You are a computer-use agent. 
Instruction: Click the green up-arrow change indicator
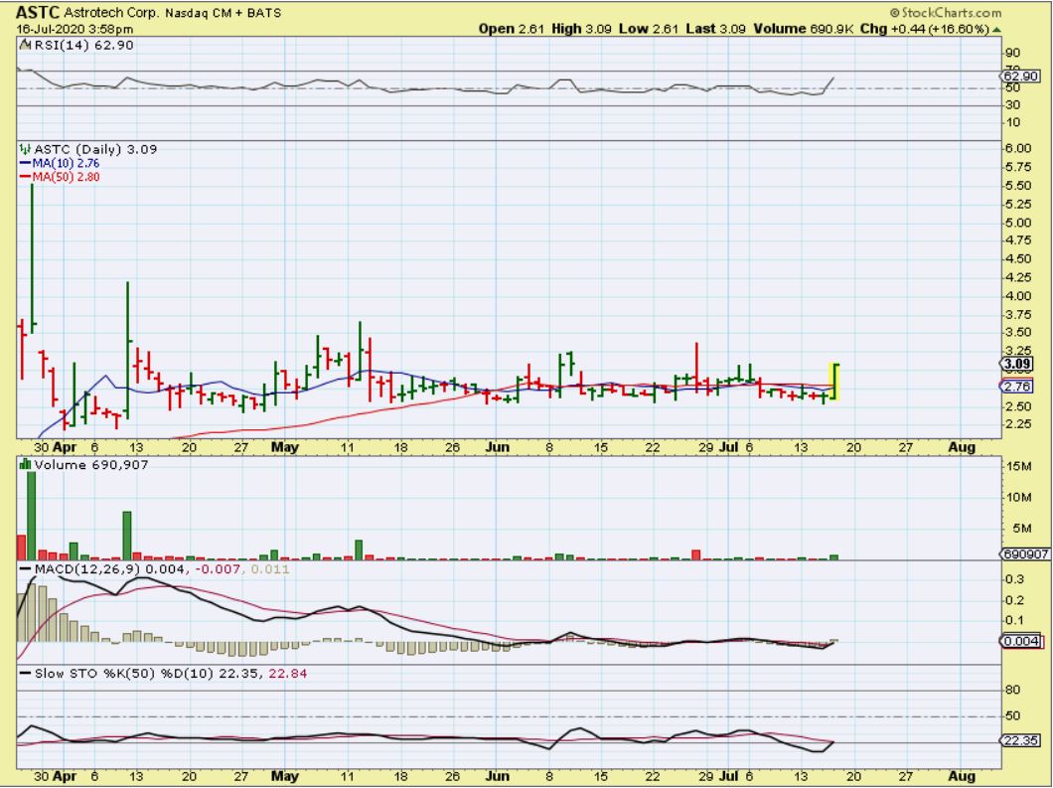click(996, 30)
